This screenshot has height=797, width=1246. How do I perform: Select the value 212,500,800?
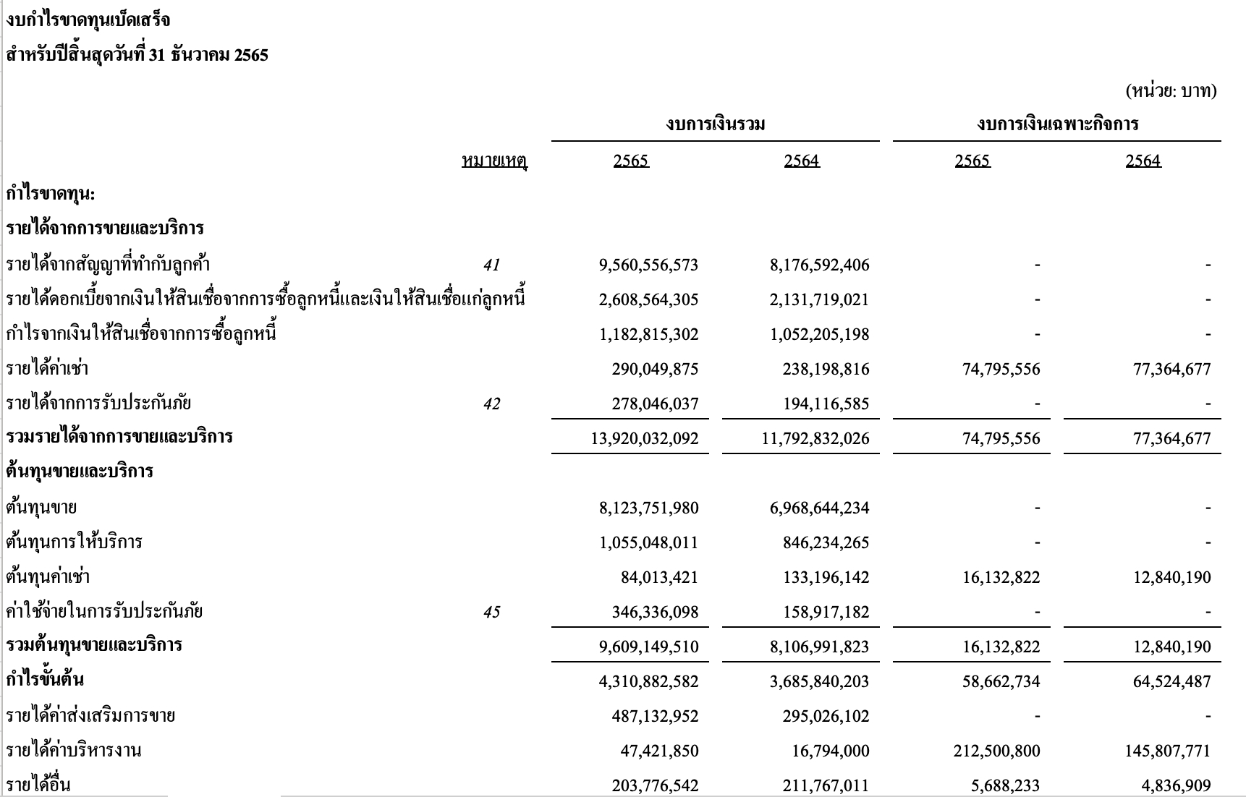pos(997,751)
